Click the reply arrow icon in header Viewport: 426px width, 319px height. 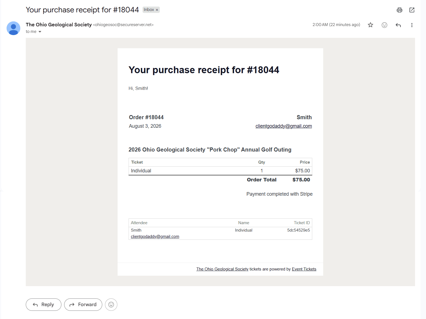398,25
